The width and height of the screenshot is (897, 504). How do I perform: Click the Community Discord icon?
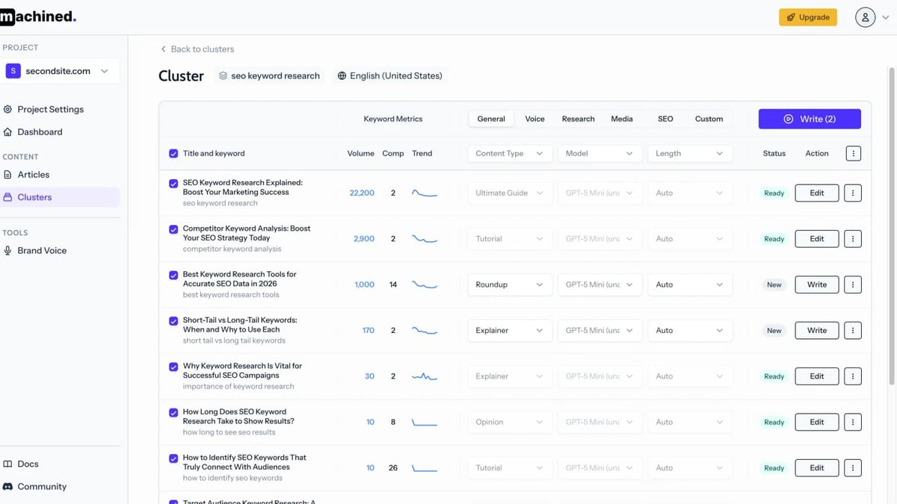click(8, 487)
